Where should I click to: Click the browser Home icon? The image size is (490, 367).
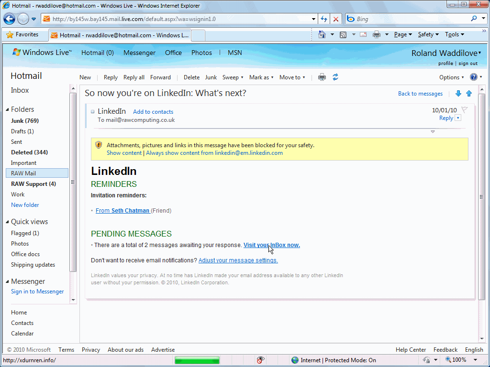click(x=322, y=34)
